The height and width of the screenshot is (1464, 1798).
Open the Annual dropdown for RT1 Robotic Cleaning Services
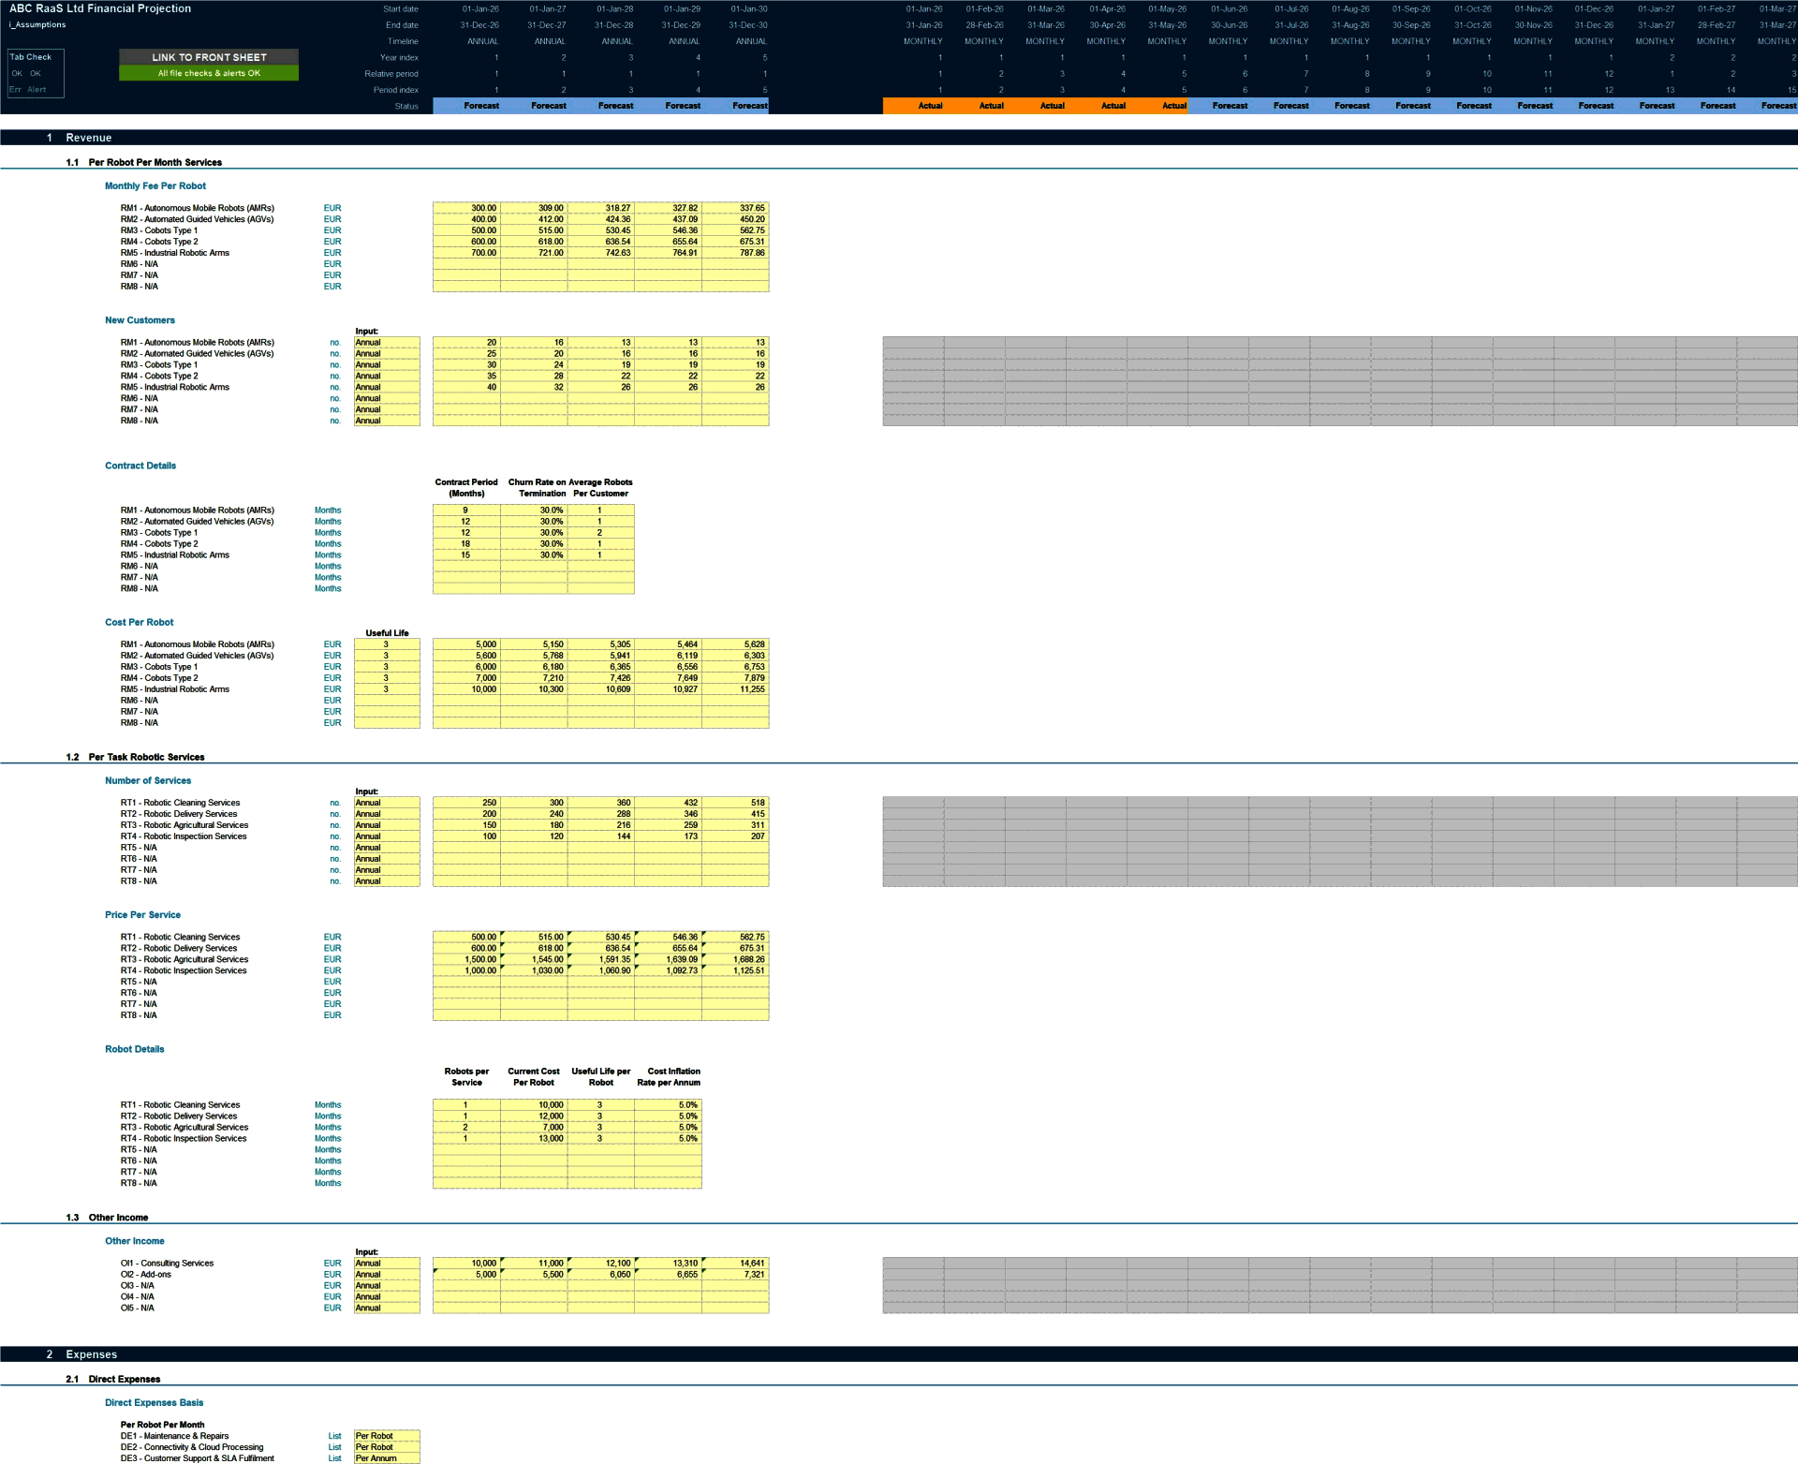pos(387,803)
